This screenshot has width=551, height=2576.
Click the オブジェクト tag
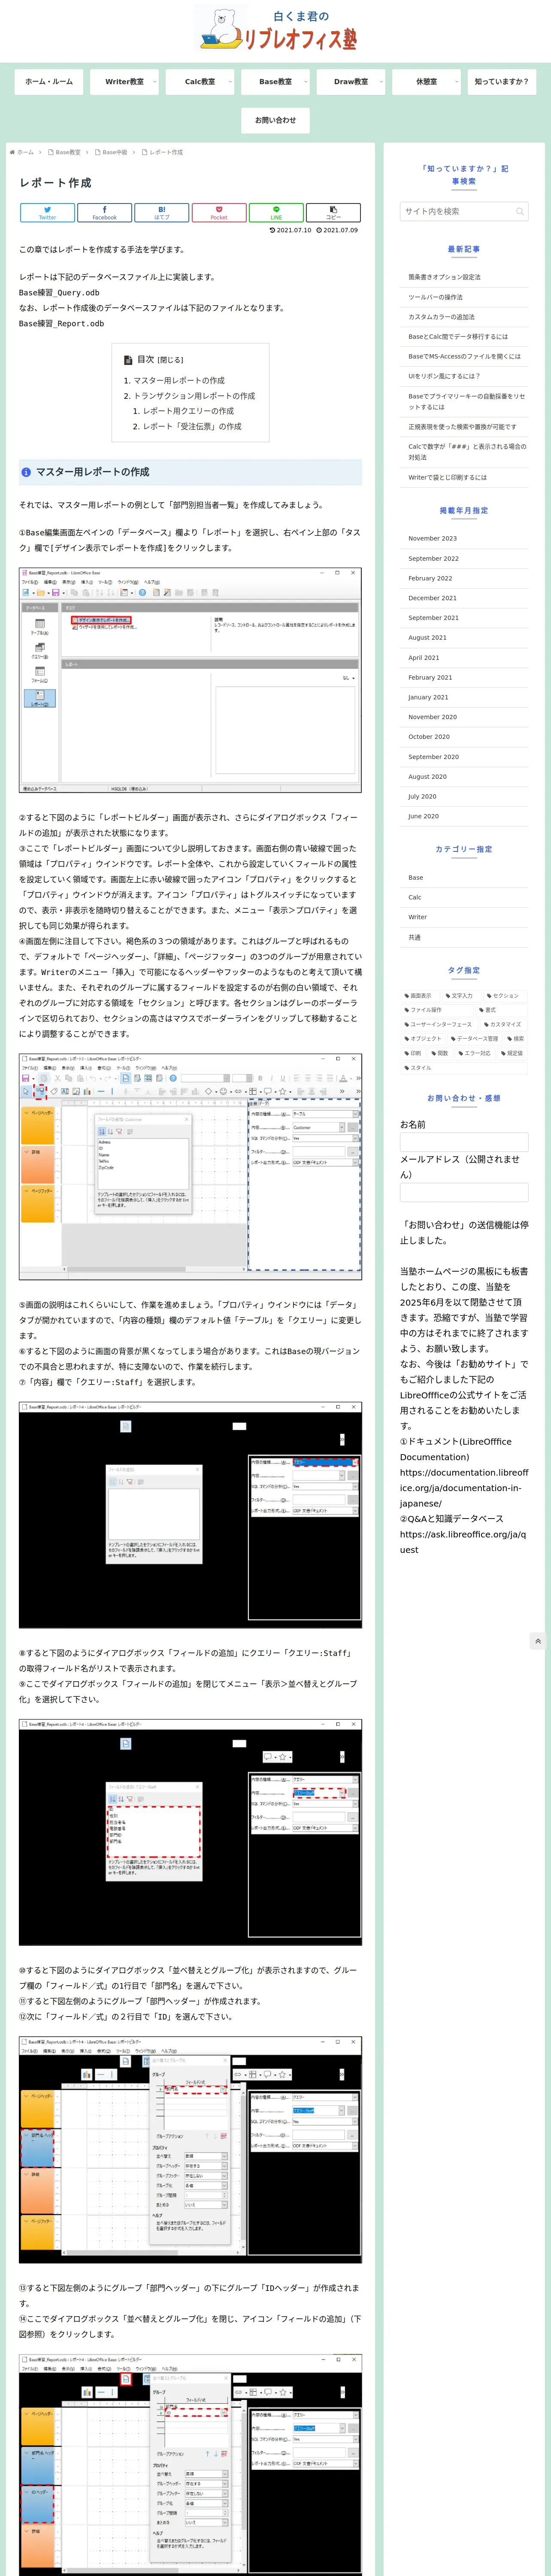(x=423, y=1039)
